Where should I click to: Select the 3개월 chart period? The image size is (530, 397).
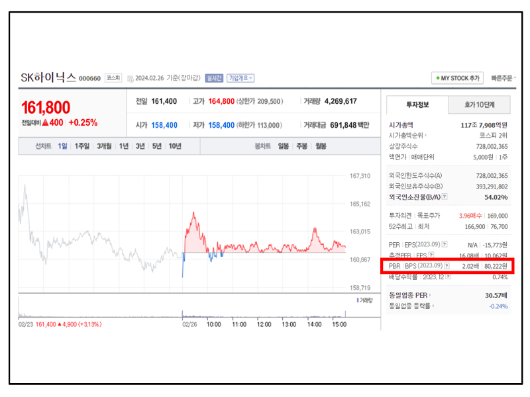coord(104,146)
